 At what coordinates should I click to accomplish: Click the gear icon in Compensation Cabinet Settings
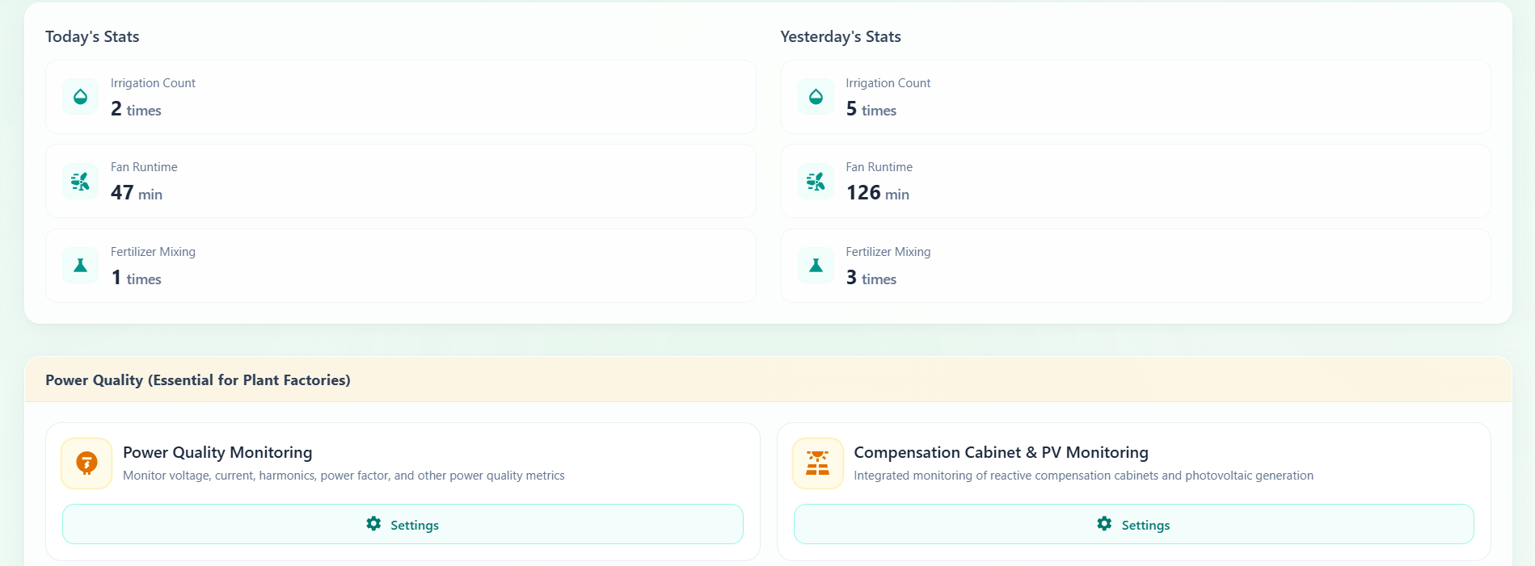(x=1104, y=524)
